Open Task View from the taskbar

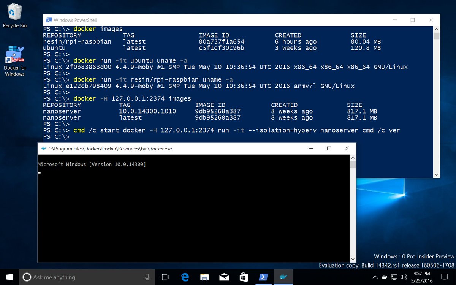tap(165, 277)
